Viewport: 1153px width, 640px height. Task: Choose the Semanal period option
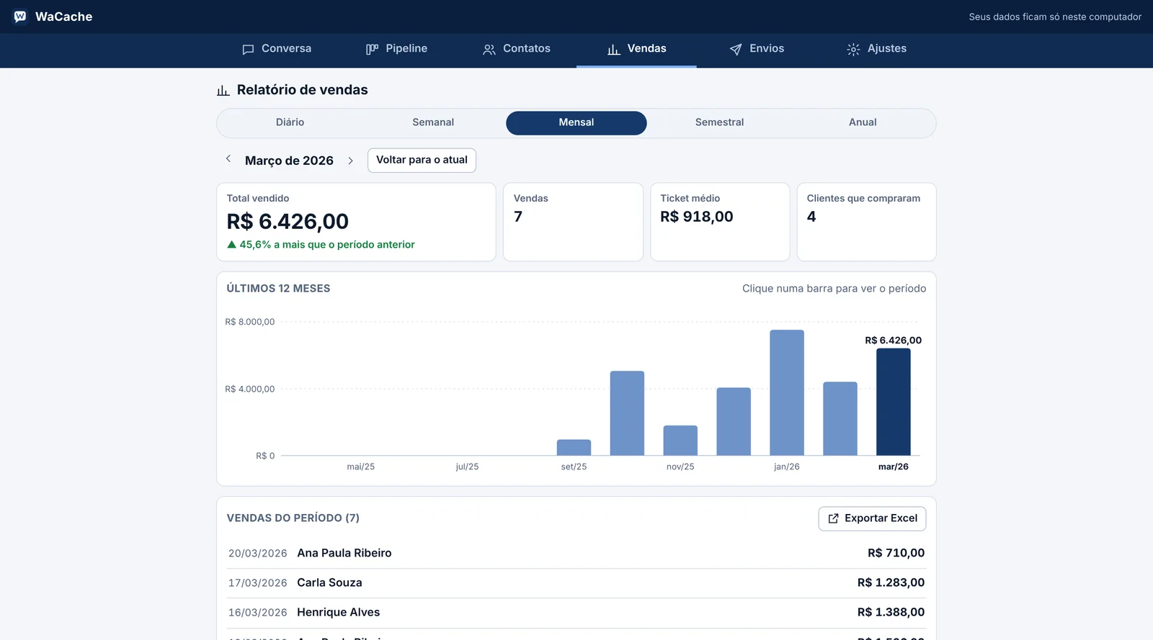(x=433, y=122)
